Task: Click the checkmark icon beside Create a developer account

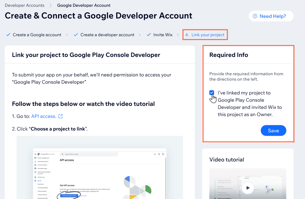Action: (76, 35)
